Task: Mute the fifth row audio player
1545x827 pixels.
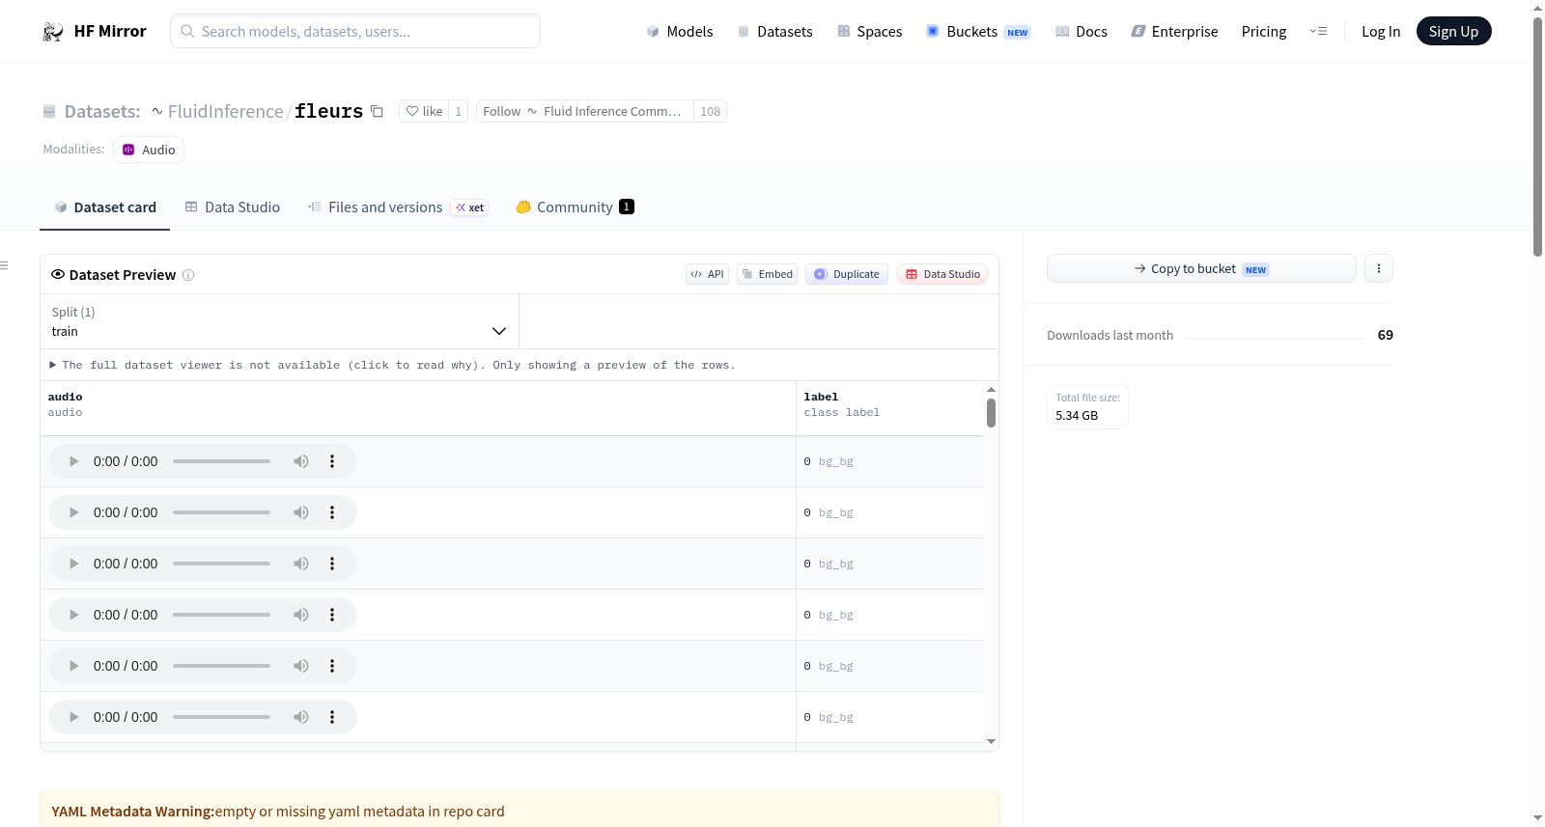Action: (x=301, y=667)
